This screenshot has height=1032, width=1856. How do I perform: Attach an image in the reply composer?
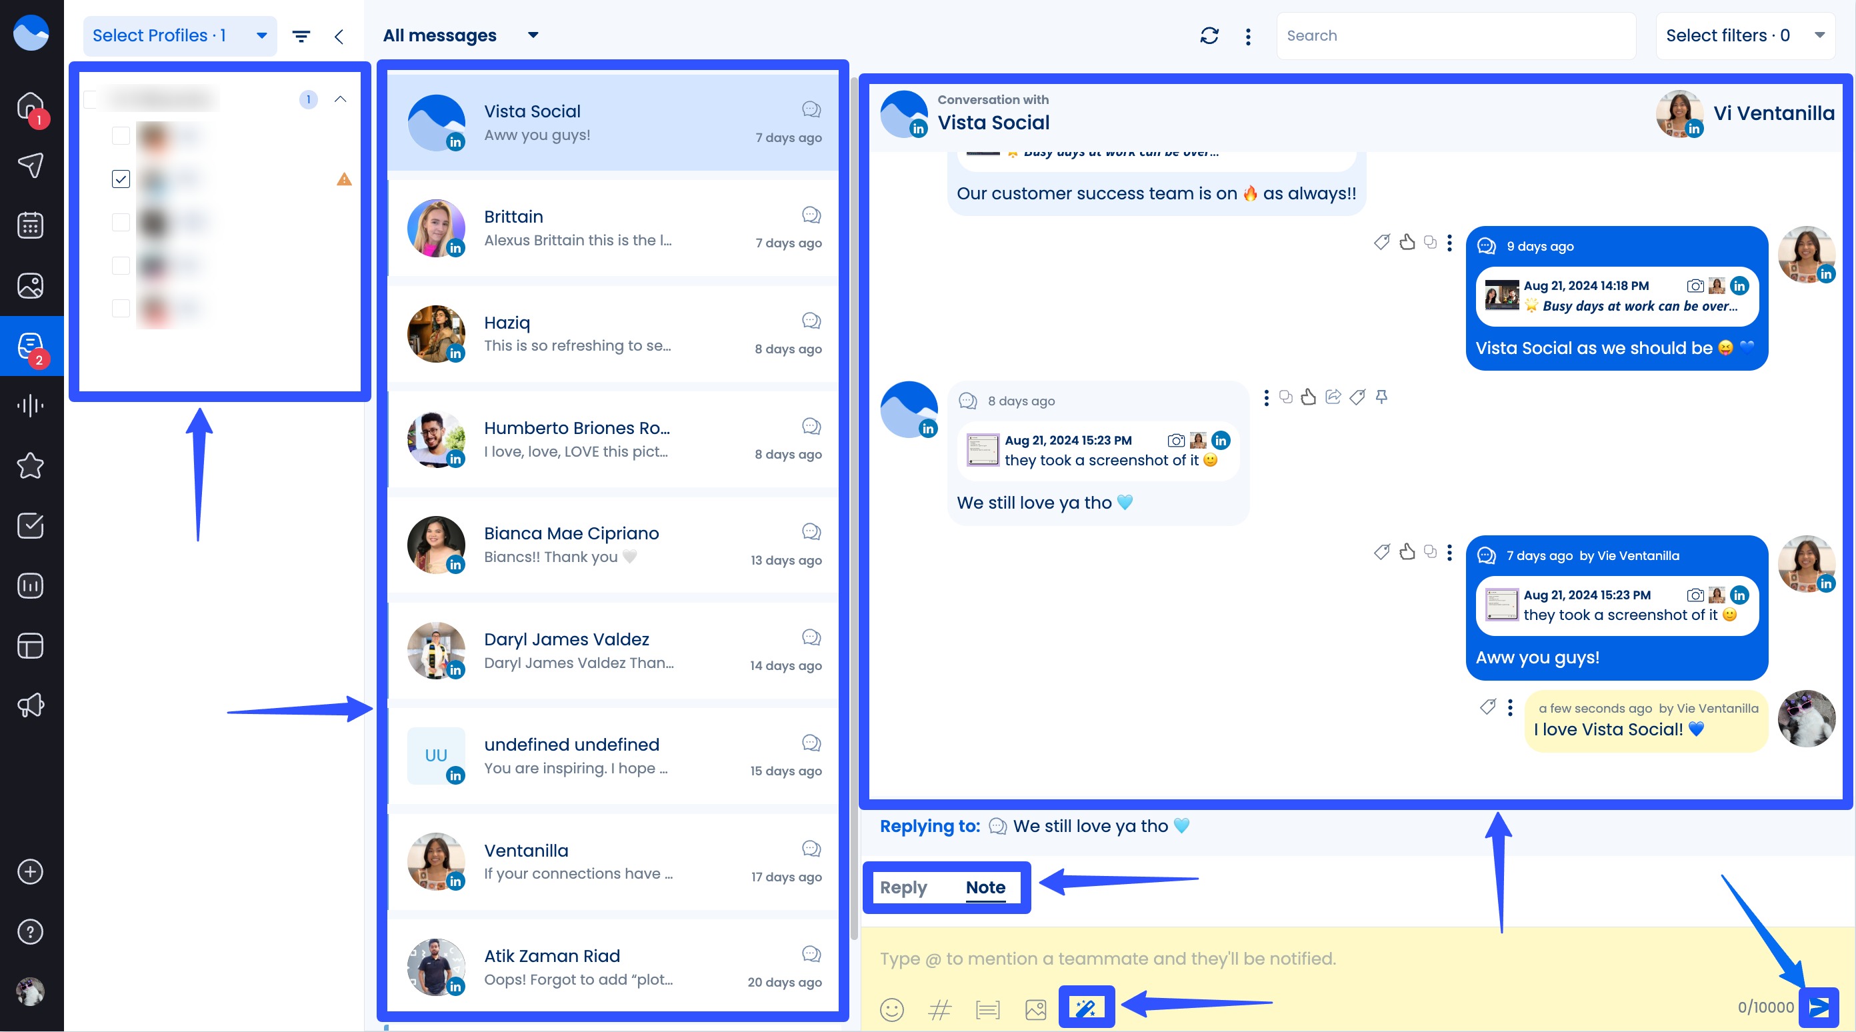click(x=1035, y=1009)
